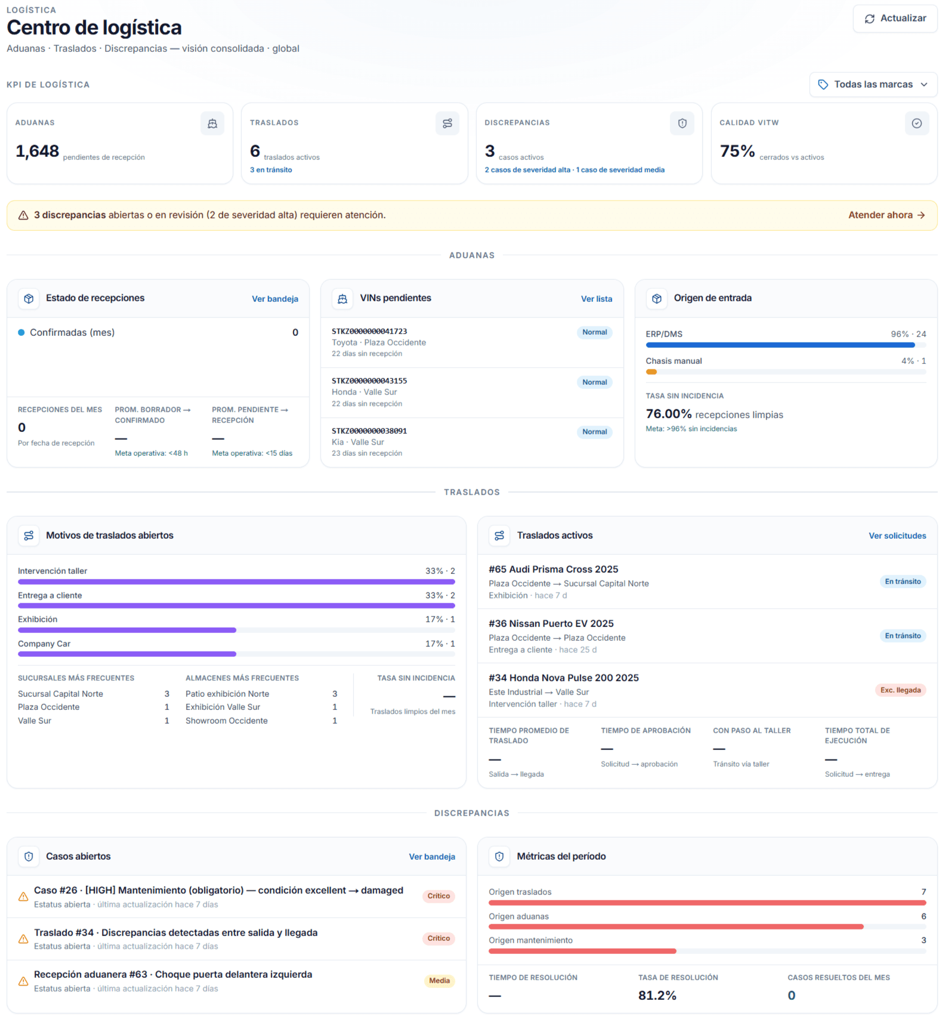Open Ver bandeja in Casos abiertos
Screen dimensions: 946x1019
(x=432, y=857)
